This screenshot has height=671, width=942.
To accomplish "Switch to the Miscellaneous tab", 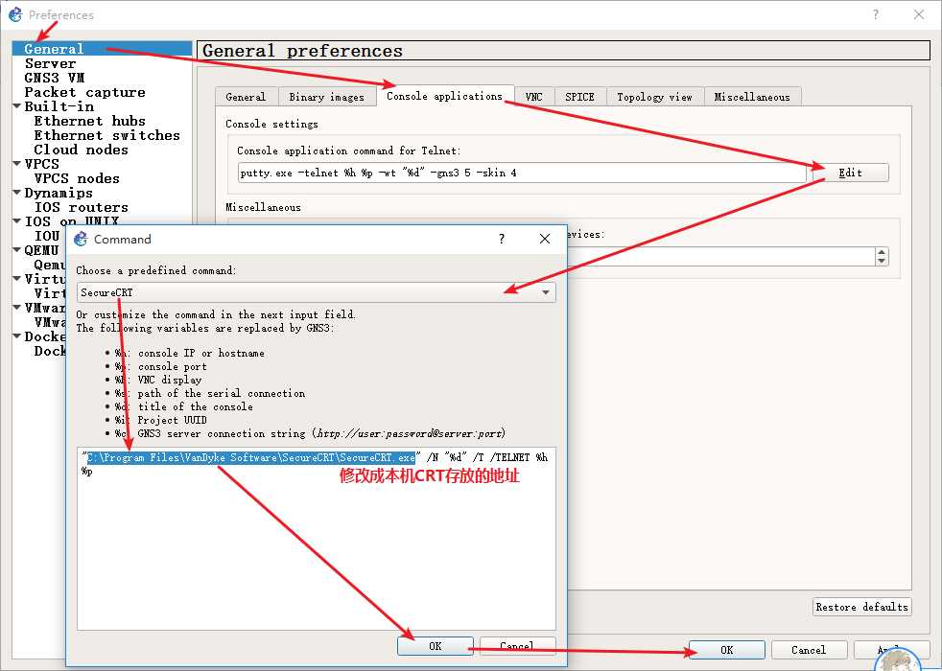I will click(752, 97).
